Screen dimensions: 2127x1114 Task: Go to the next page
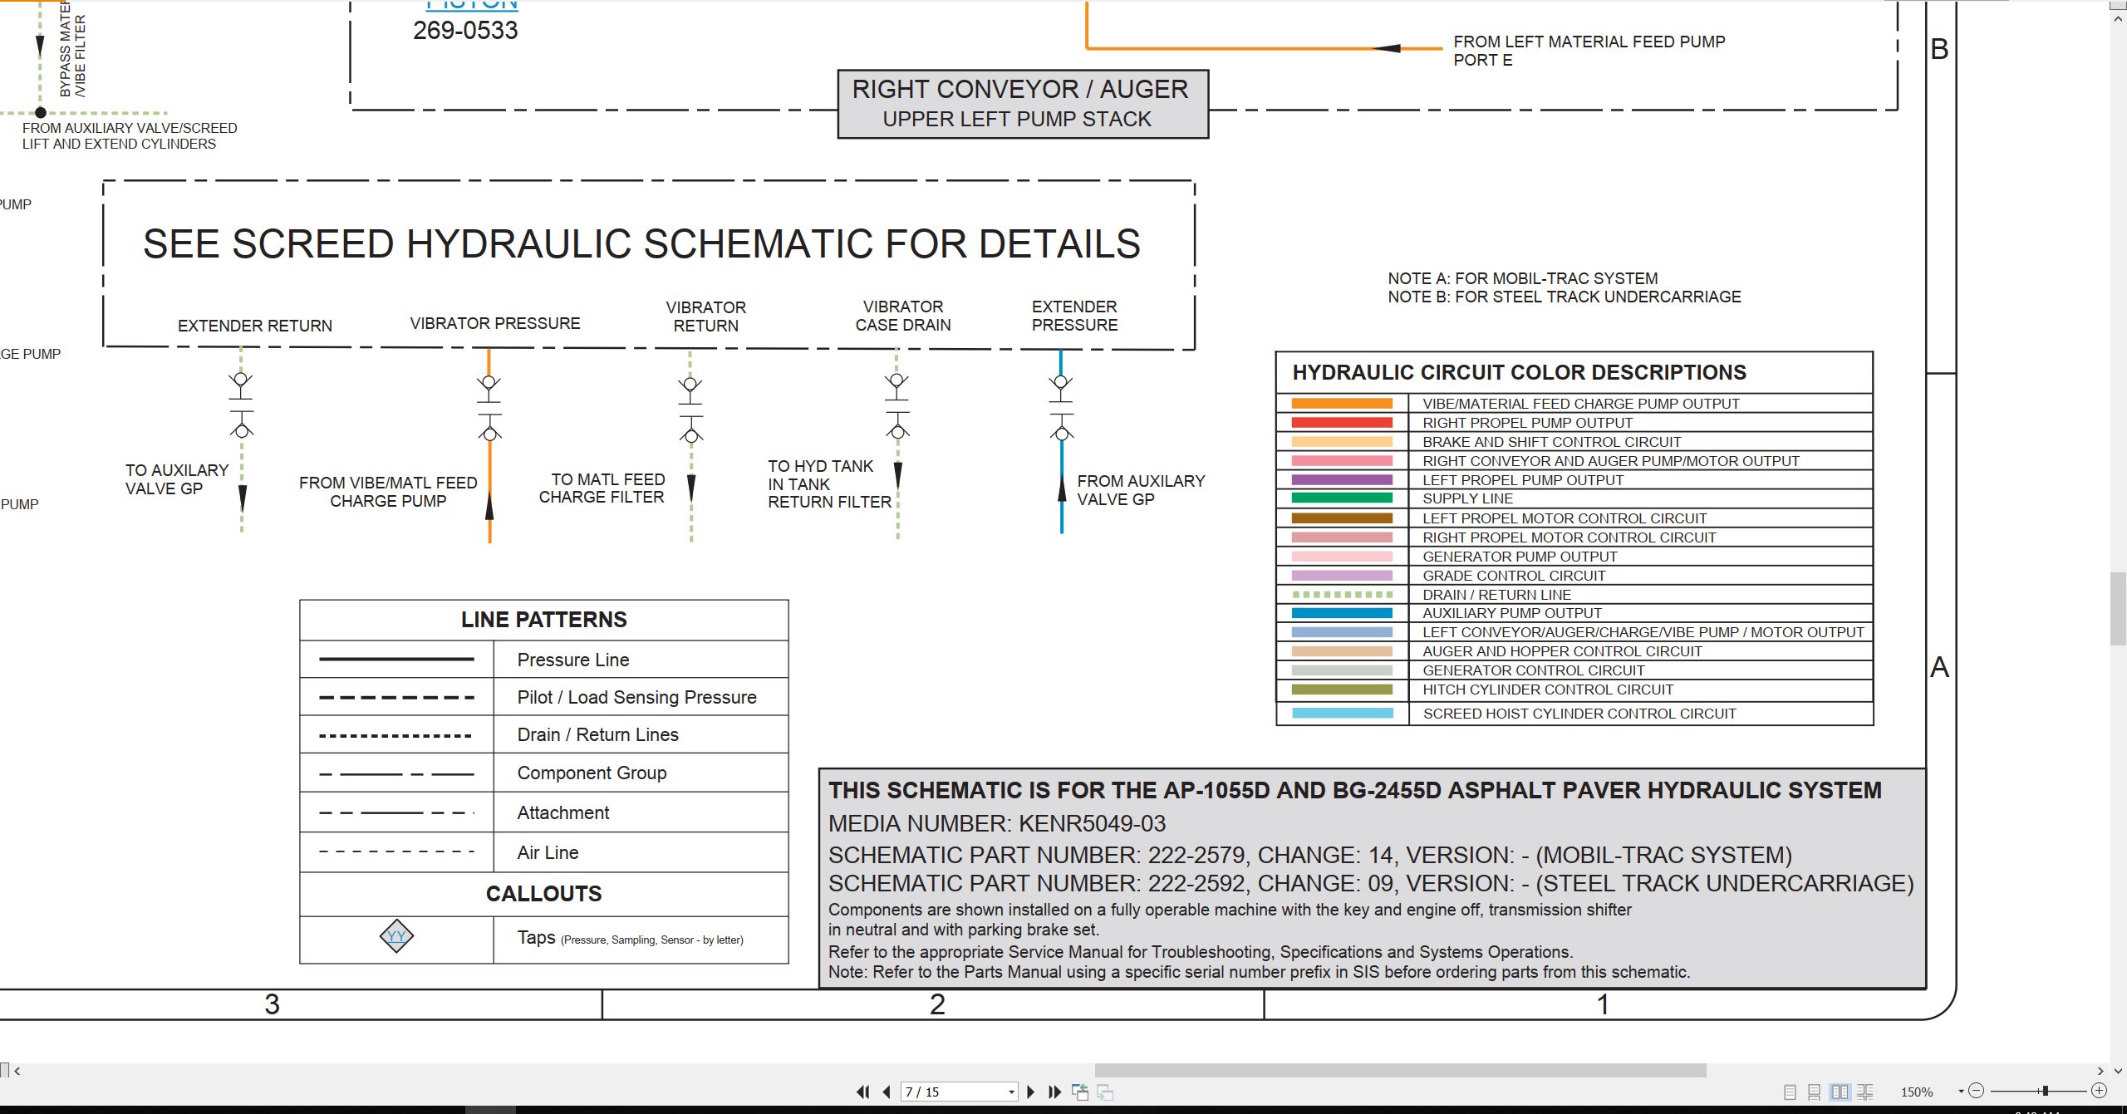pyautogui.click(x=1031, y=1092)
